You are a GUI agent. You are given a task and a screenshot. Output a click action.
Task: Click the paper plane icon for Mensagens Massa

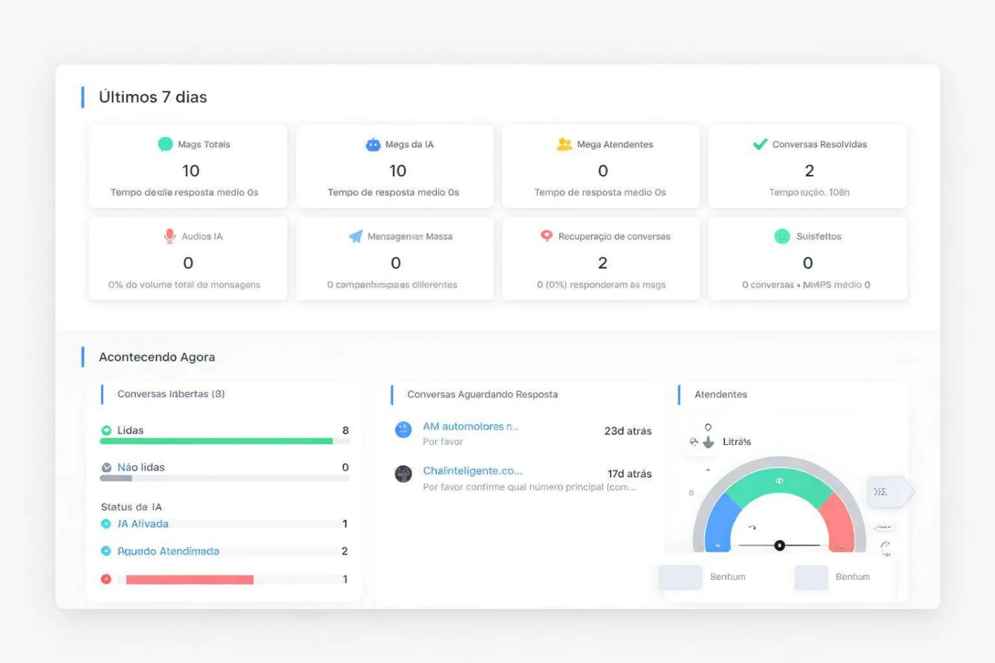(356, 236)
